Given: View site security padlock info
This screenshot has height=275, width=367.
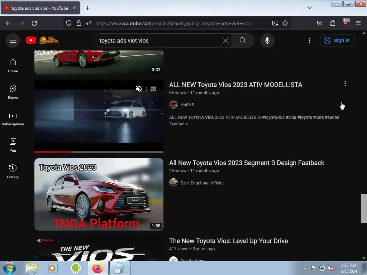Looking at the screenshot, I should coord(79,23).
